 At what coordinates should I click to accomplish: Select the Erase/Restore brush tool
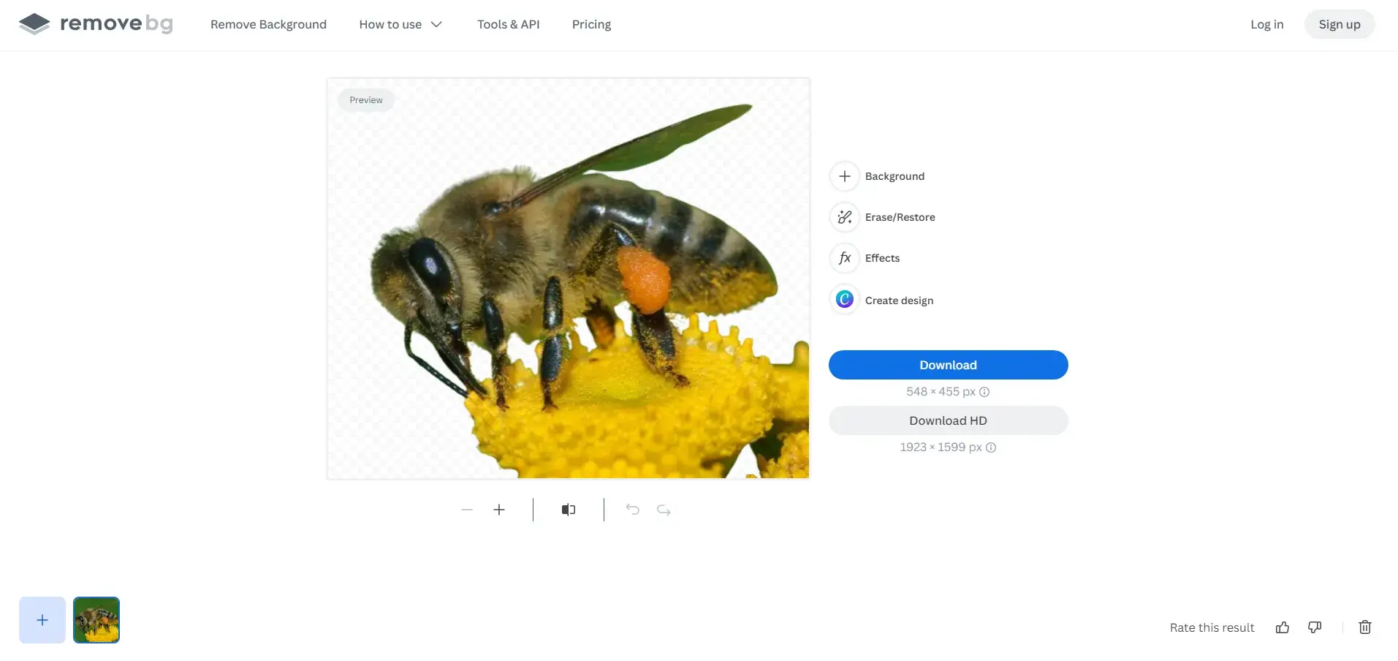pos(844,217)
